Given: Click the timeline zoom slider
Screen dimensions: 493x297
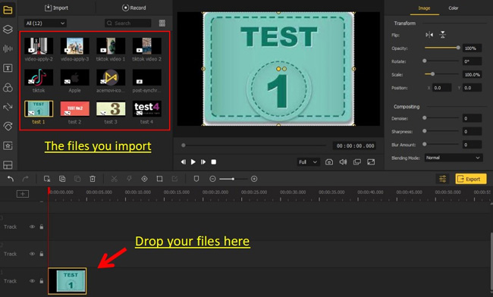Looking at the screenshot, I should click(233, 179).
